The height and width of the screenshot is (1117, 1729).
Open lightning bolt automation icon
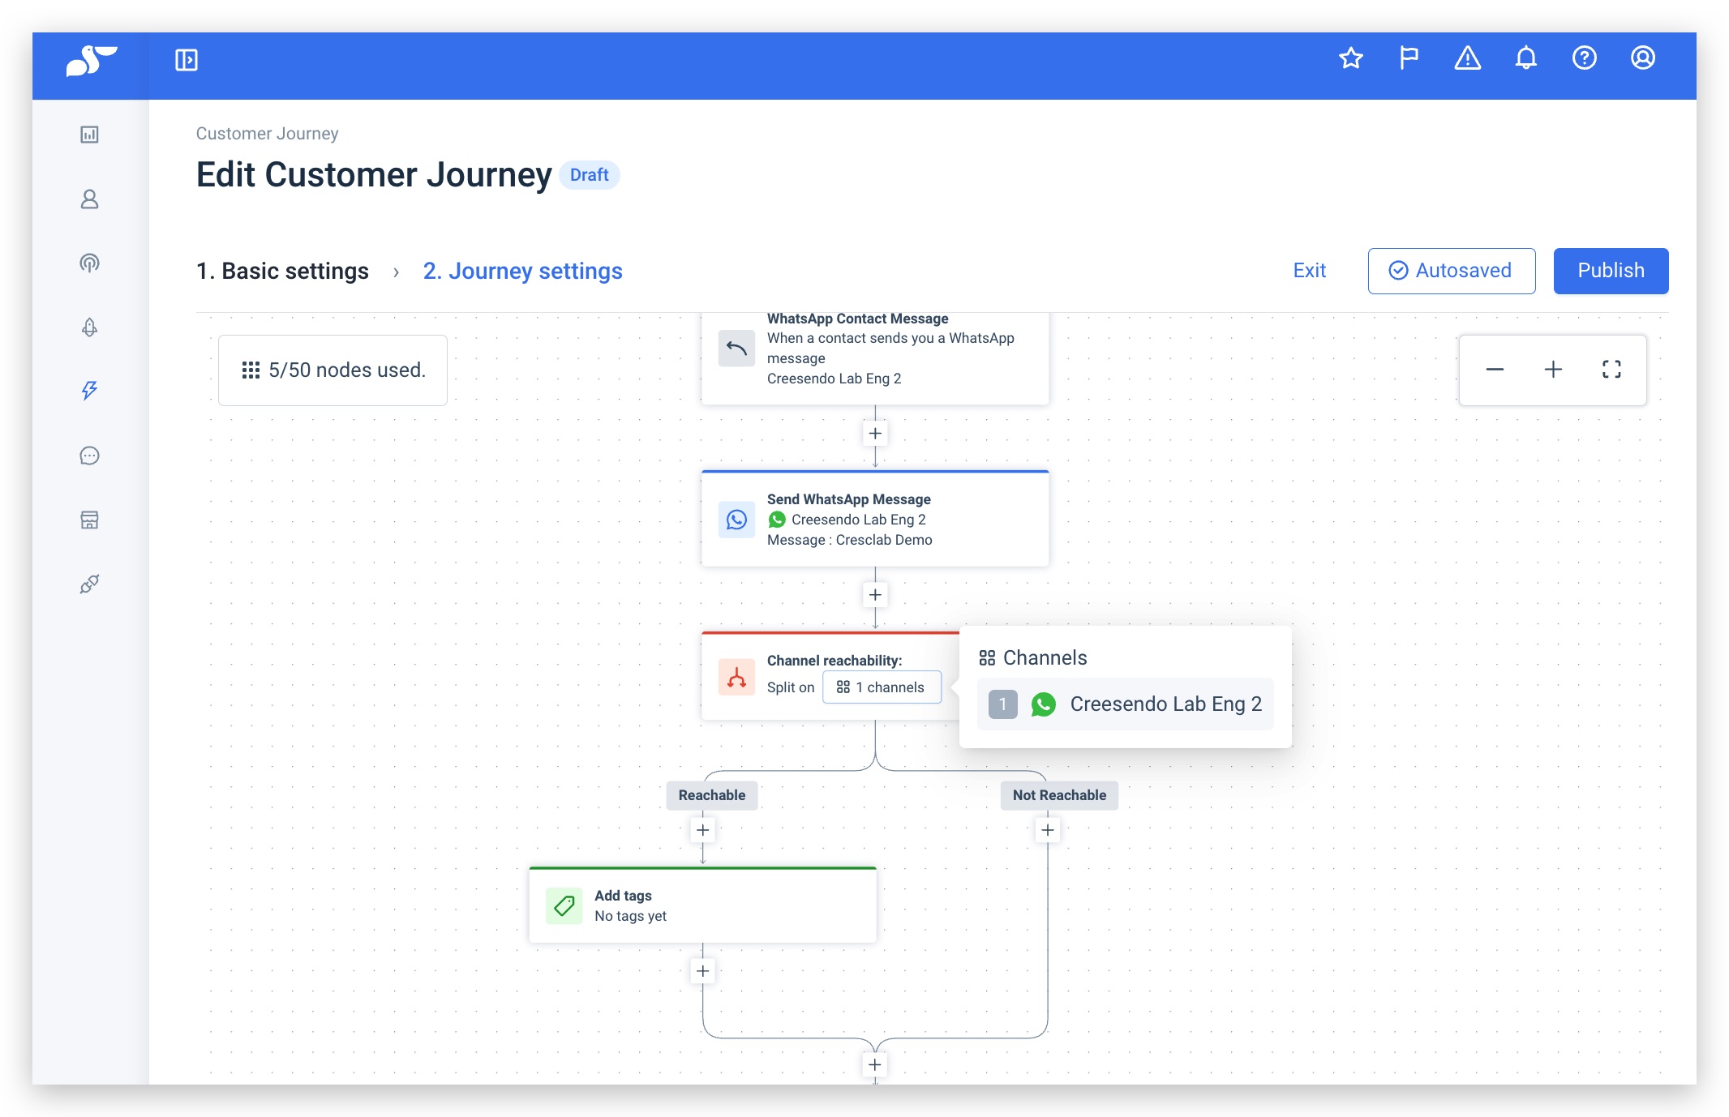tap(90, 391)
